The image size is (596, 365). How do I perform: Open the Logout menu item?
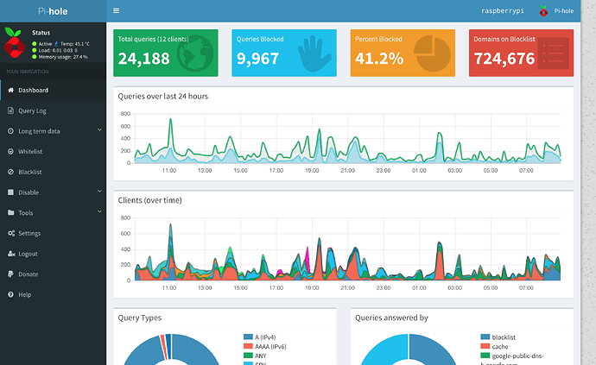[28, 254]
